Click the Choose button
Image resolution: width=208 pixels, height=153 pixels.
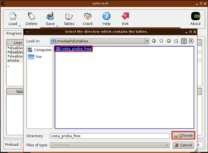[183, 135]
